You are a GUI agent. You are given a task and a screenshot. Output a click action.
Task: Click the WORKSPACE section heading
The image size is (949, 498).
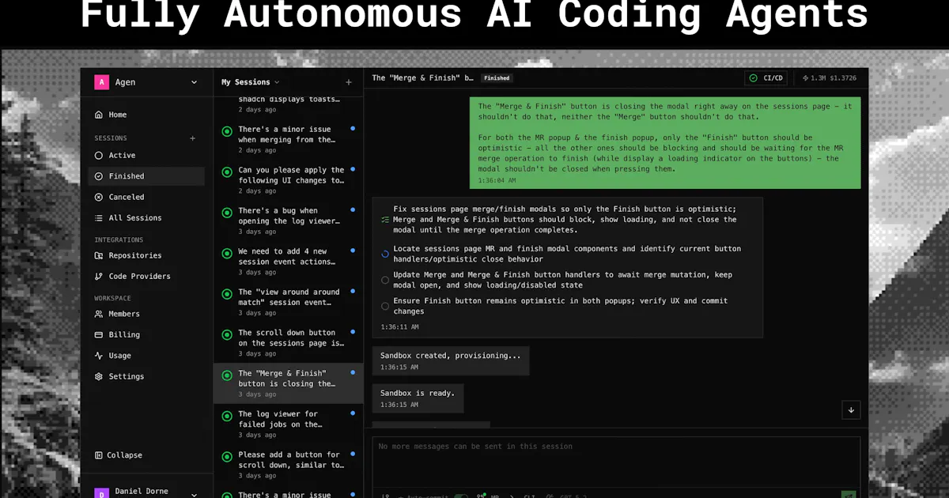point(113,298)
